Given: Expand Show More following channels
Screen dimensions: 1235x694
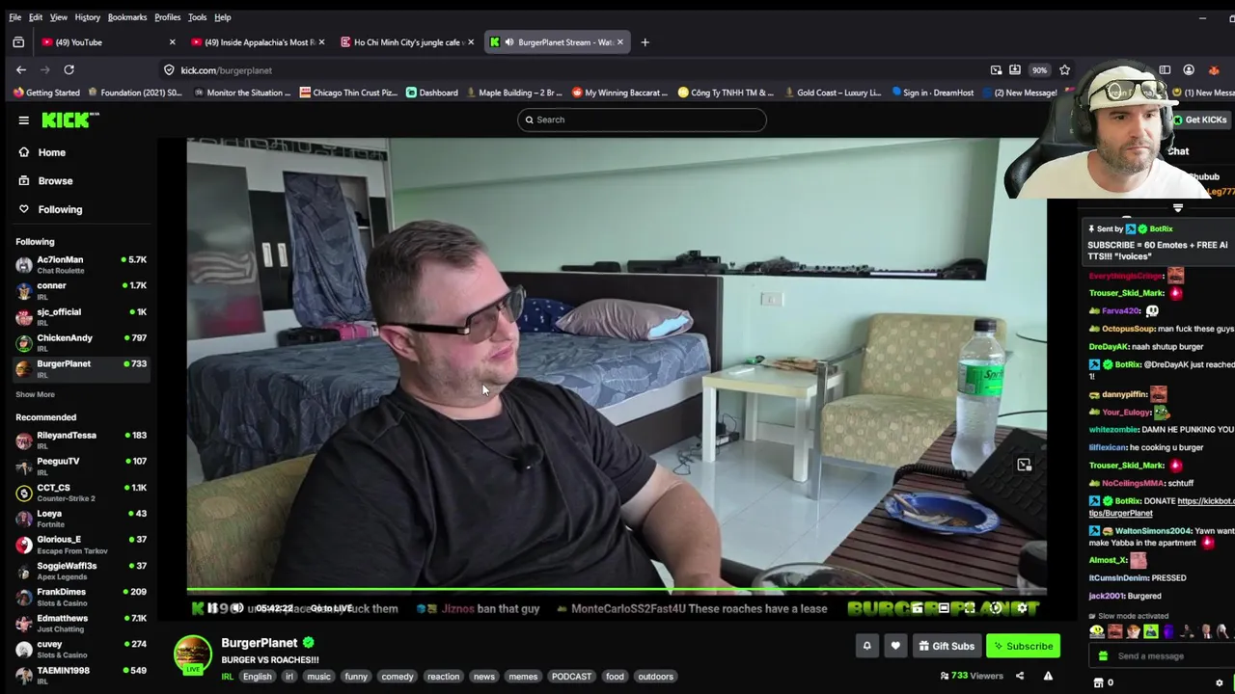Looking at the screenshot, I should (x=35, y=394).
